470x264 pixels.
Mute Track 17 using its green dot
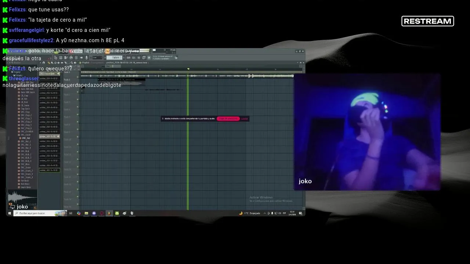(x=77, y=196)
